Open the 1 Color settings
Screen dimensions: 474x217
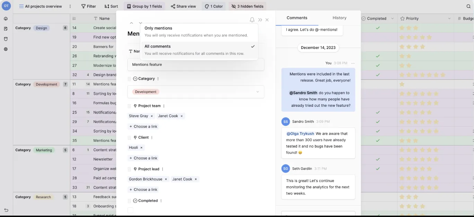(x=214, y=6)
